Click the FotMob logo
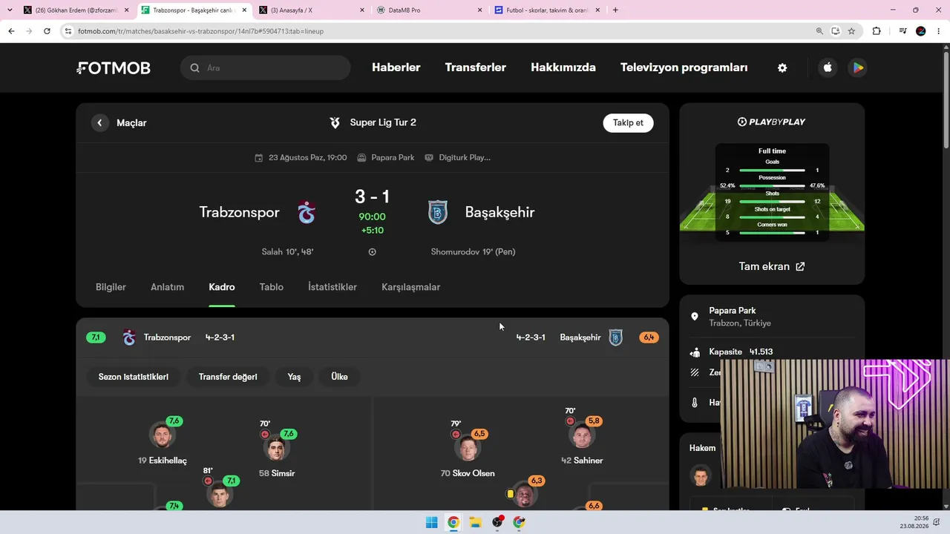This screenshot has height=534, width=950. point(114,68)
